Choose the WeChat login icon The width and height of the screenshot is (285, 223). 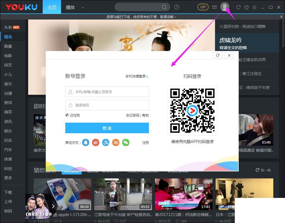(126, 142)
